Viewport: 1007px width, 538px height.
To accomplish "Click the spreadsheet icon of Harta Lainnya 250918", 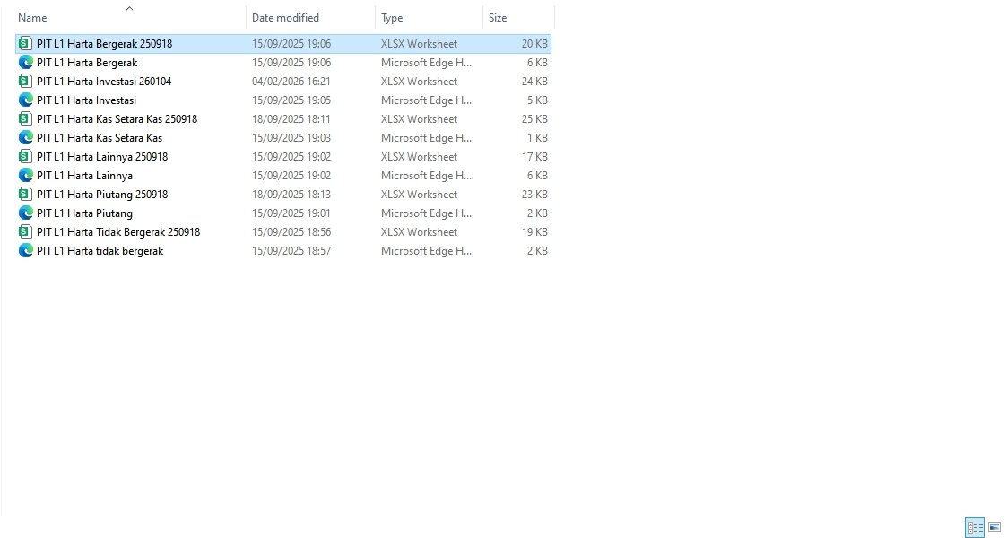I will click(25, 157).
